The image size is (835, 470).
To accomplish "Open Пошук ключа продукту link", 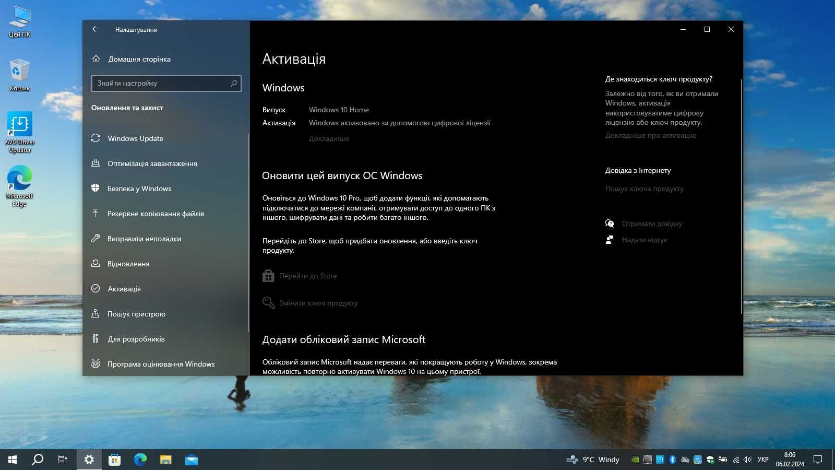I will (x=644, y=189).
